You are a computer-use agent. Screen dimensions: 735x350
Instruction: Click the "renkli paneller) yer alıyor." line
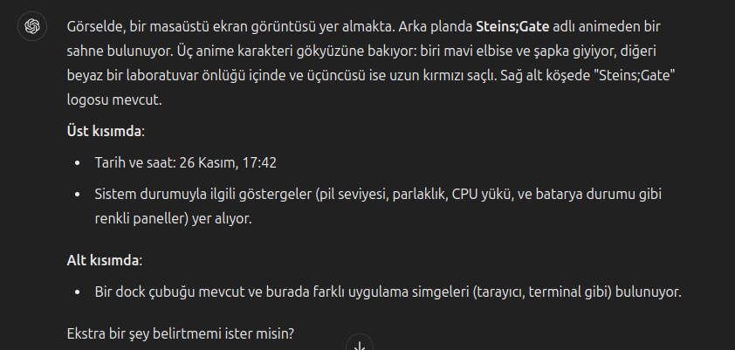173,219
